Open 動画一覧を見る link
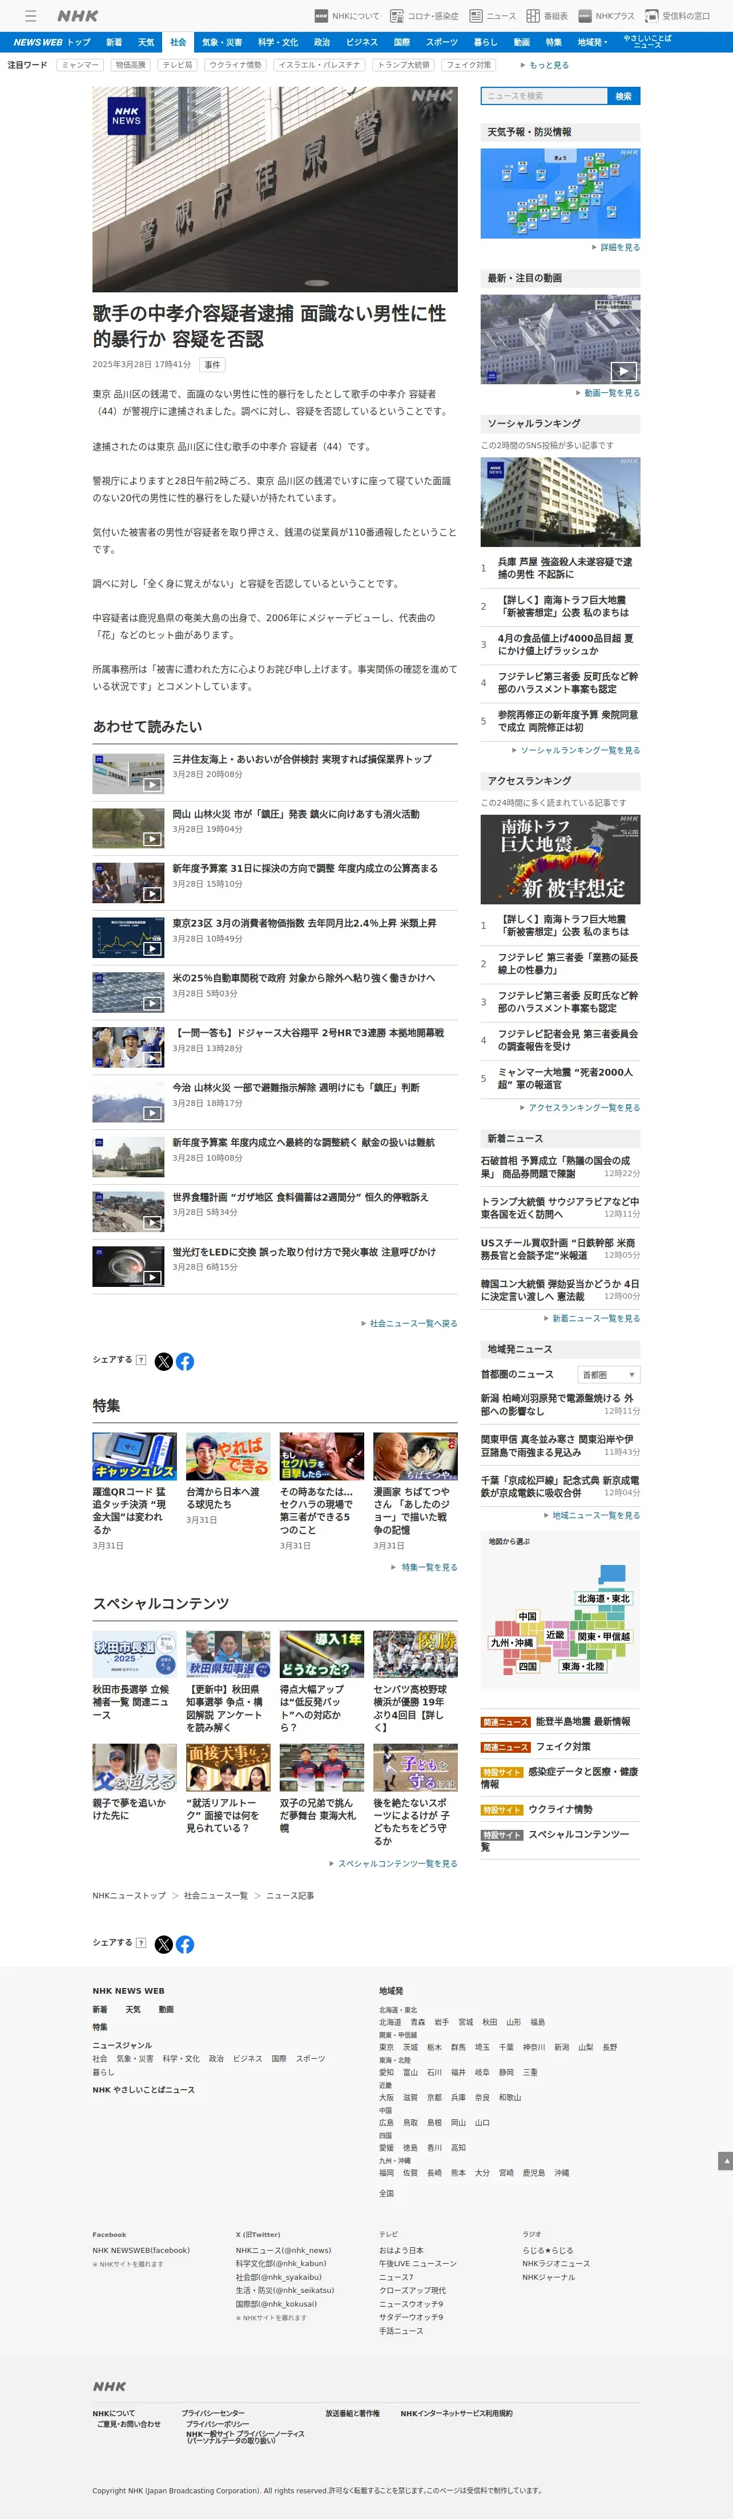The width and height of the screenshot is (733, 2519). (609, 393)
